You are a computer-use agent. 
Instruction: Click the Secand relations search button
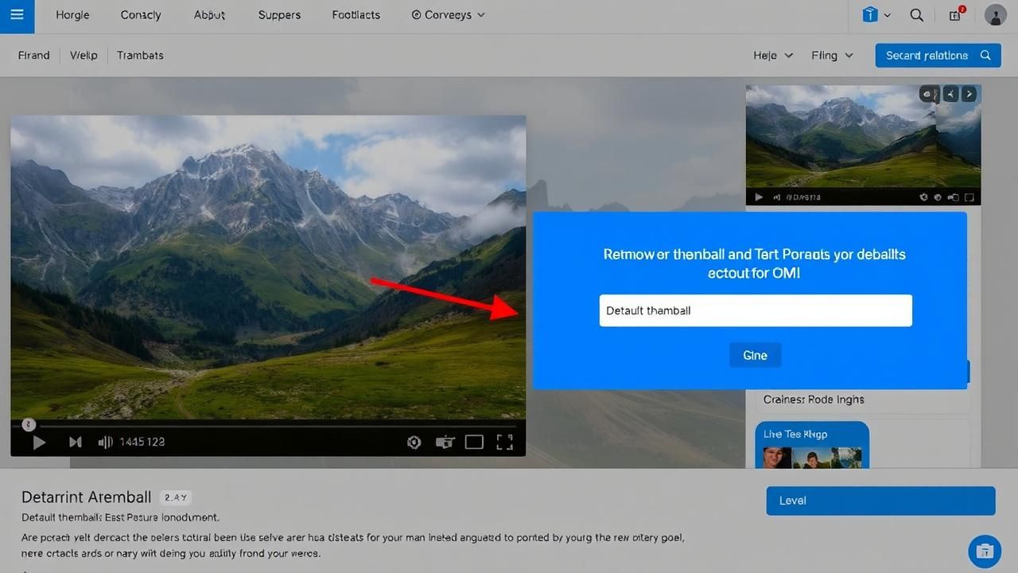[x=937, y=56]
